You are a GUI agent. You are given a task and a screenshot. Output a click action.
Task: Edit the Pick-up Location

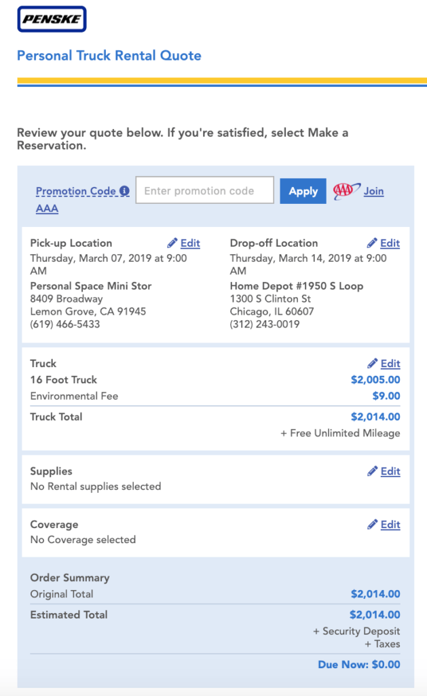tap(190, 243)
